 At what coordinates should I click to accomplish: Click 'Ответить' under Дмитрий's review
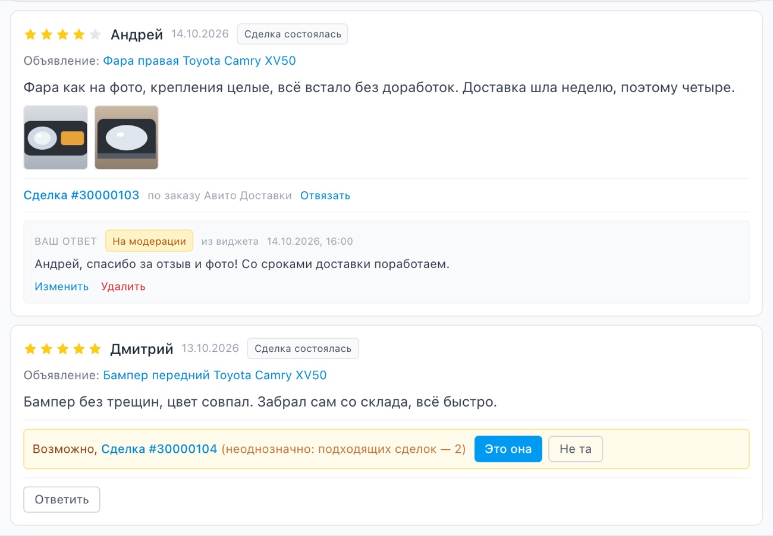click(62, 500)
